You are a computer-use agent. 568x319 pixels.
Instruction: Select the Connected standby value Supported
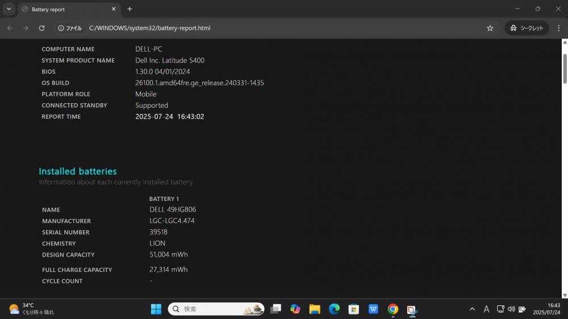click(152, 106)
